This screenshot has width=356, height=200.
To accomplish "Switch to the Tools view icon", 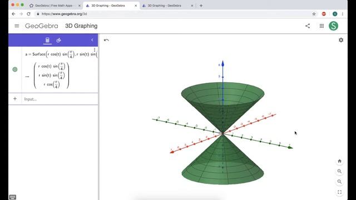I will [58, 40].
